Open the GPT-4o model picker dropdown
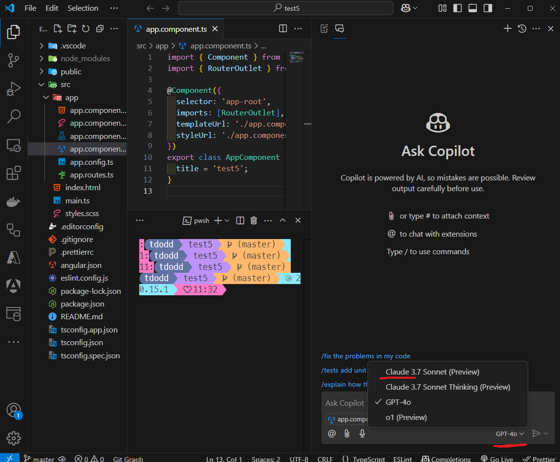The width and height of the screenshot is (560, 462). coord(510,434)
